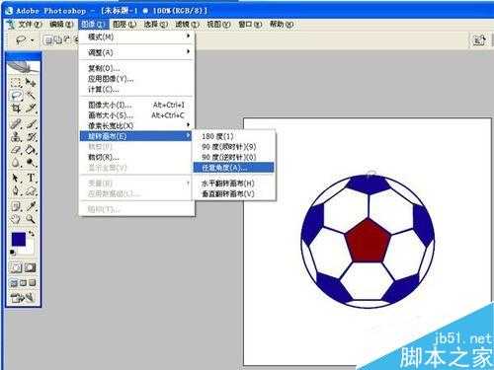Select the Crop tool

tap(16, 108)
